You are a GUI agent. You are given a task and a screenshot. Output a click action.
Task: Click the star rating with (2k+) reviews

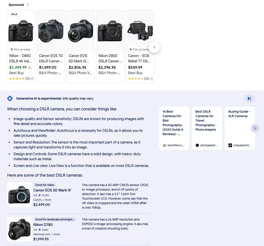point(21,78)
